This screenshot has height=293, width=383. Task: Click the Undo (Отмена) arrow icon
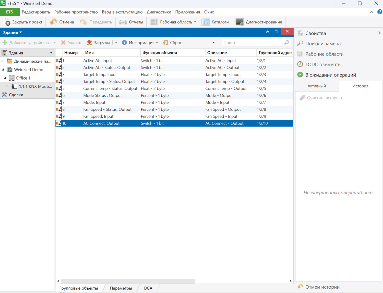pyautogui.click(x=53, y=22)
